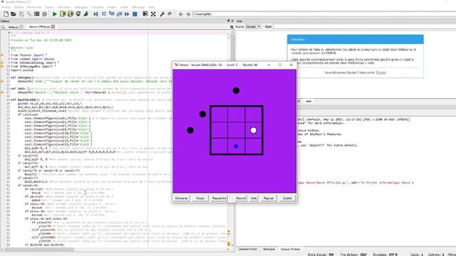The image size is (456, 256).
Task: Open the Outils menu
Action: tap(124, 7)
